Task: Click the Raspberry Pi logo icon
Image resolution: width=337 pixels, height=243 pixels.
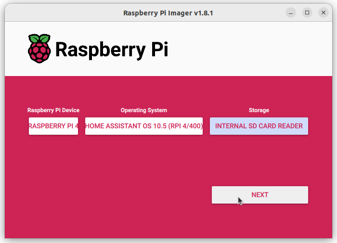Action: [x=39, y=49]
